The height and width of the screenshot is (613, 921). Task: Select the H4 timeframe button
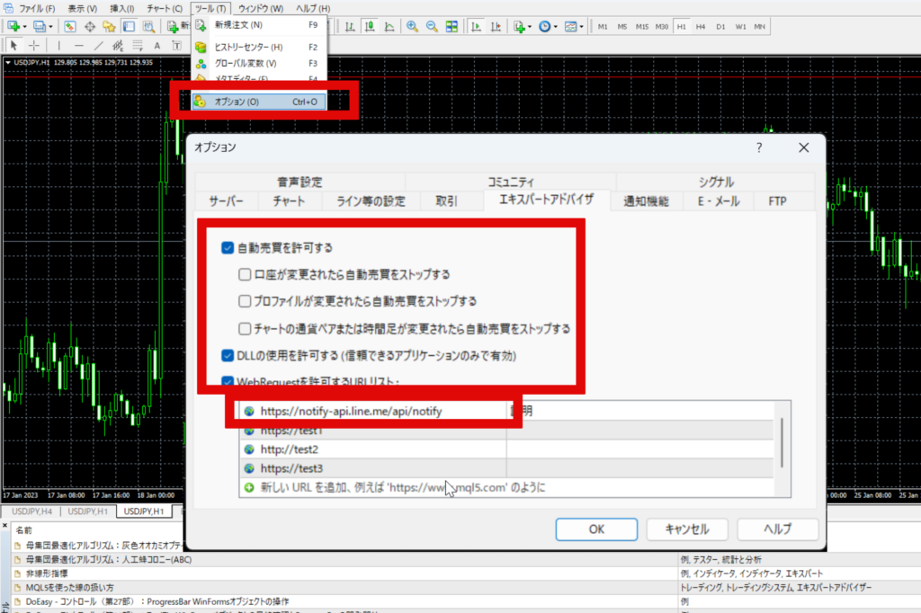(701, 26)
